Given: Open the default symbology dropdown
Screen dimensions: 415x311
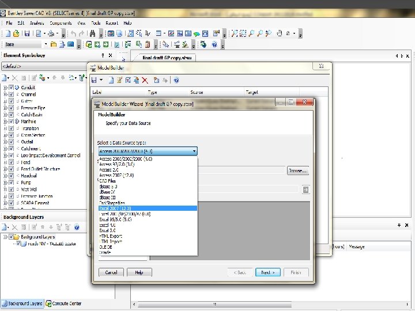Looking at the screenshot, I should [44, 66].
